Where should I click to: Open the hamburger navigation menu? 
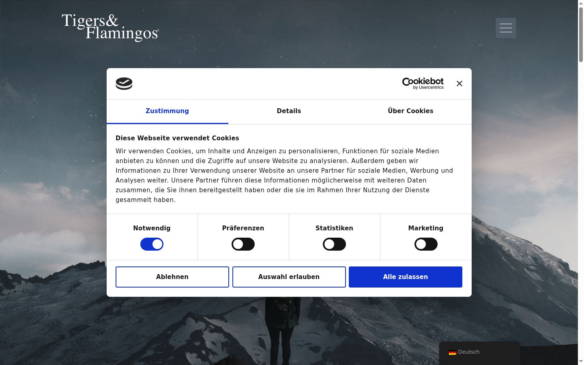[506, 28]
